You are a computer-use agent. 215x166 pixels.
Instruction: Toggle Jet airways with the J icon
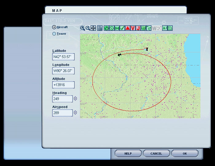(x=138, y=28)
